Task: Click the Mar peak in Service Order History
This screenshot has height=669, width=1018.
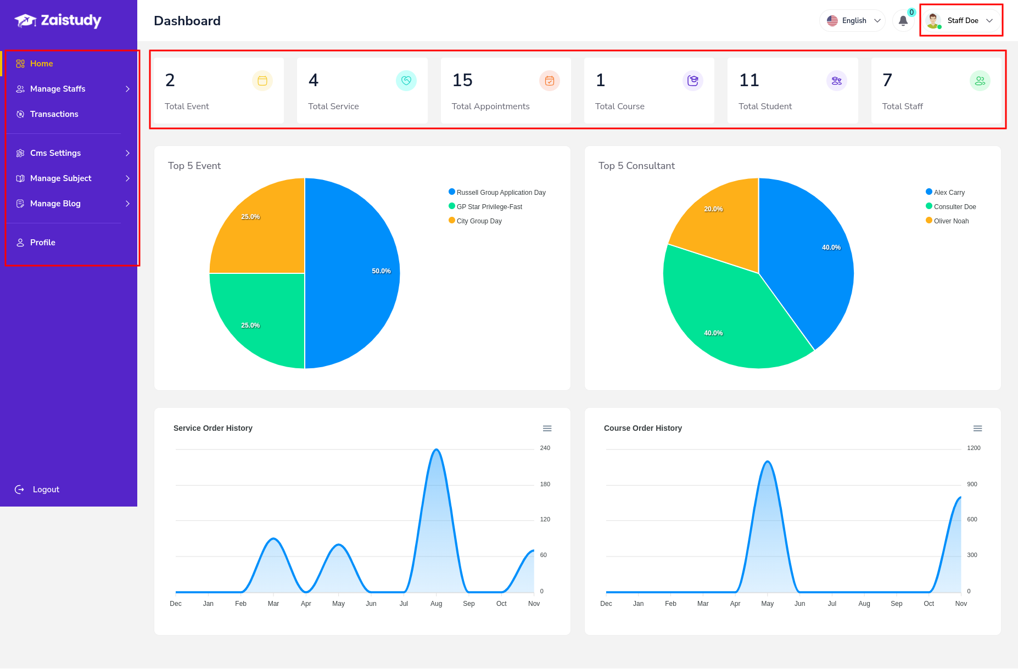Action: click(x=273, y=539)
